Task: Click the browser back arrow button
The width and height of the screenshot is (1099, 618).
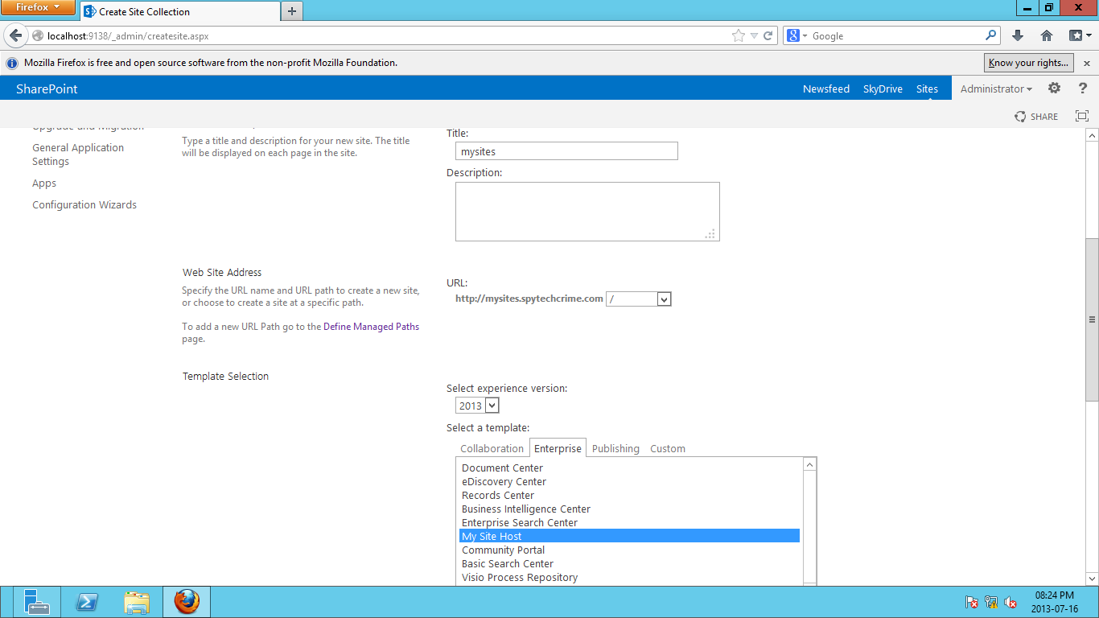Action: (x=16, y=35)
